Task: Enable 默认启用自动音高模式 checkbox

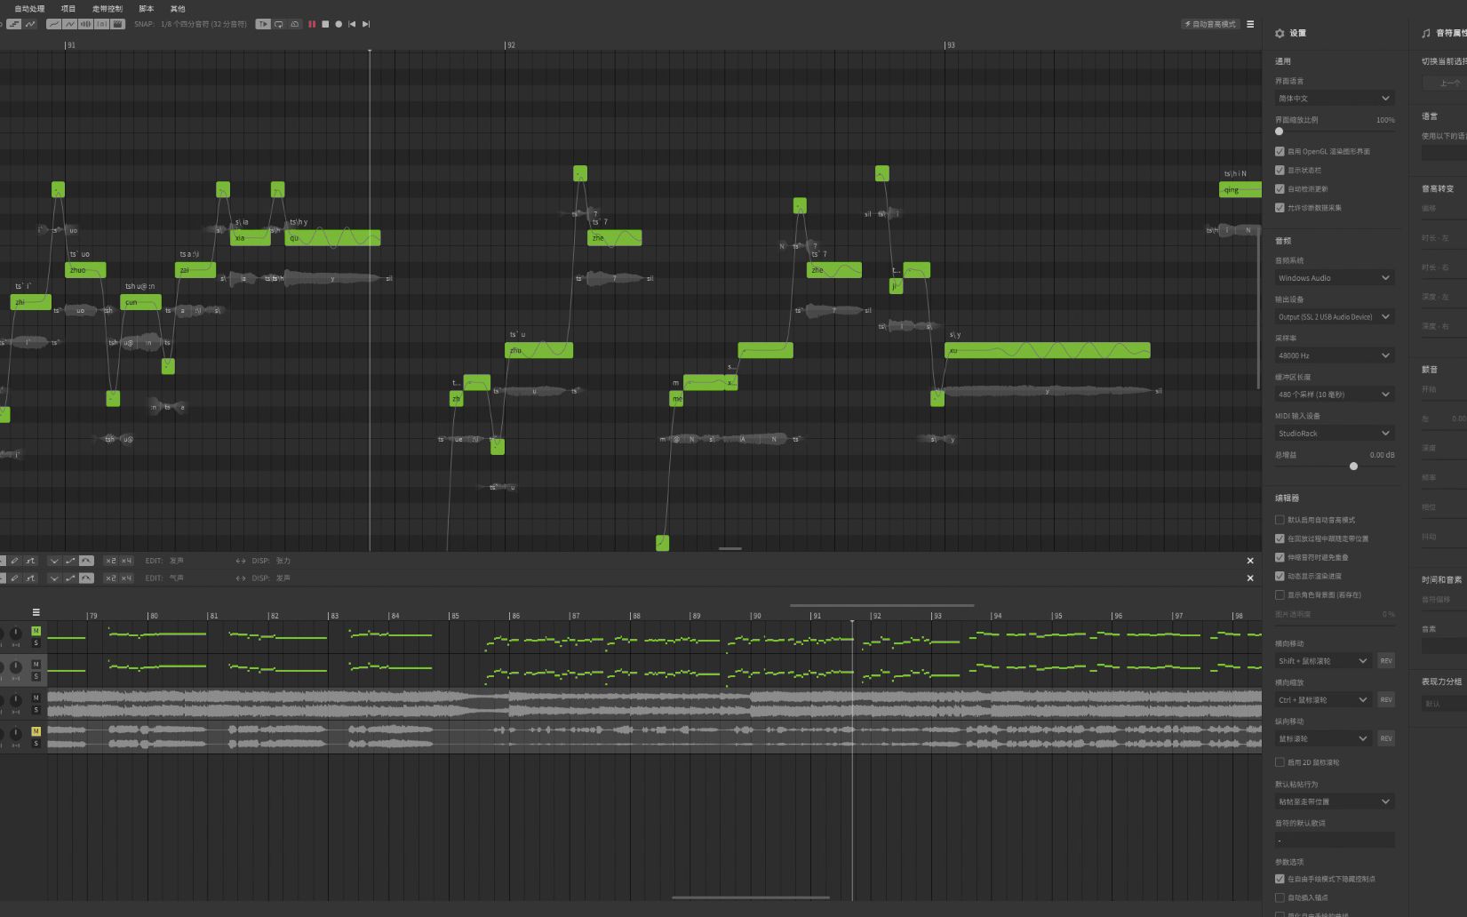Action: click(x=1280, y=520)
